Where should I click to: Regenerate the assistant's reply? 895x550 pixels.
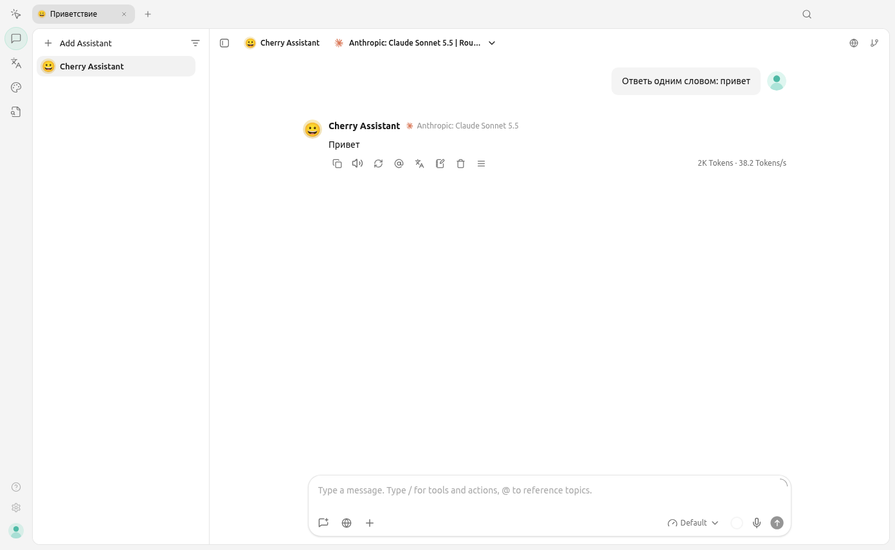[378, 164]
